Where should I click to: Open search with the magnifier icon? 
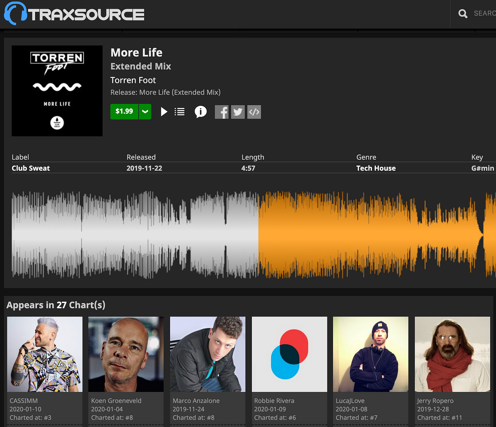(x=463, y=13)
